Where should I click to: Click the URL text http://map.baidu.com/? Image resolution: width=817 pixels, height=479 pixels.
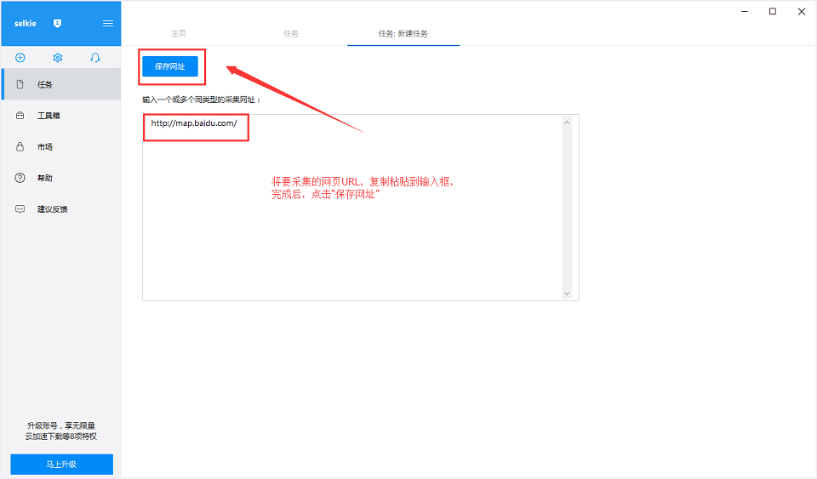(194, 123)
